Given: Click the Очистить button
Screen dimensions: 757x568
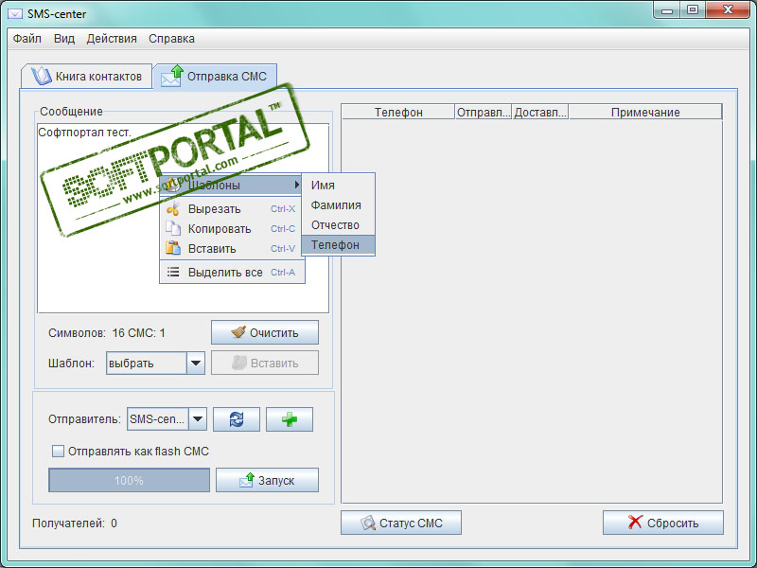Looking at the screenshot, I should click(265, 333).
